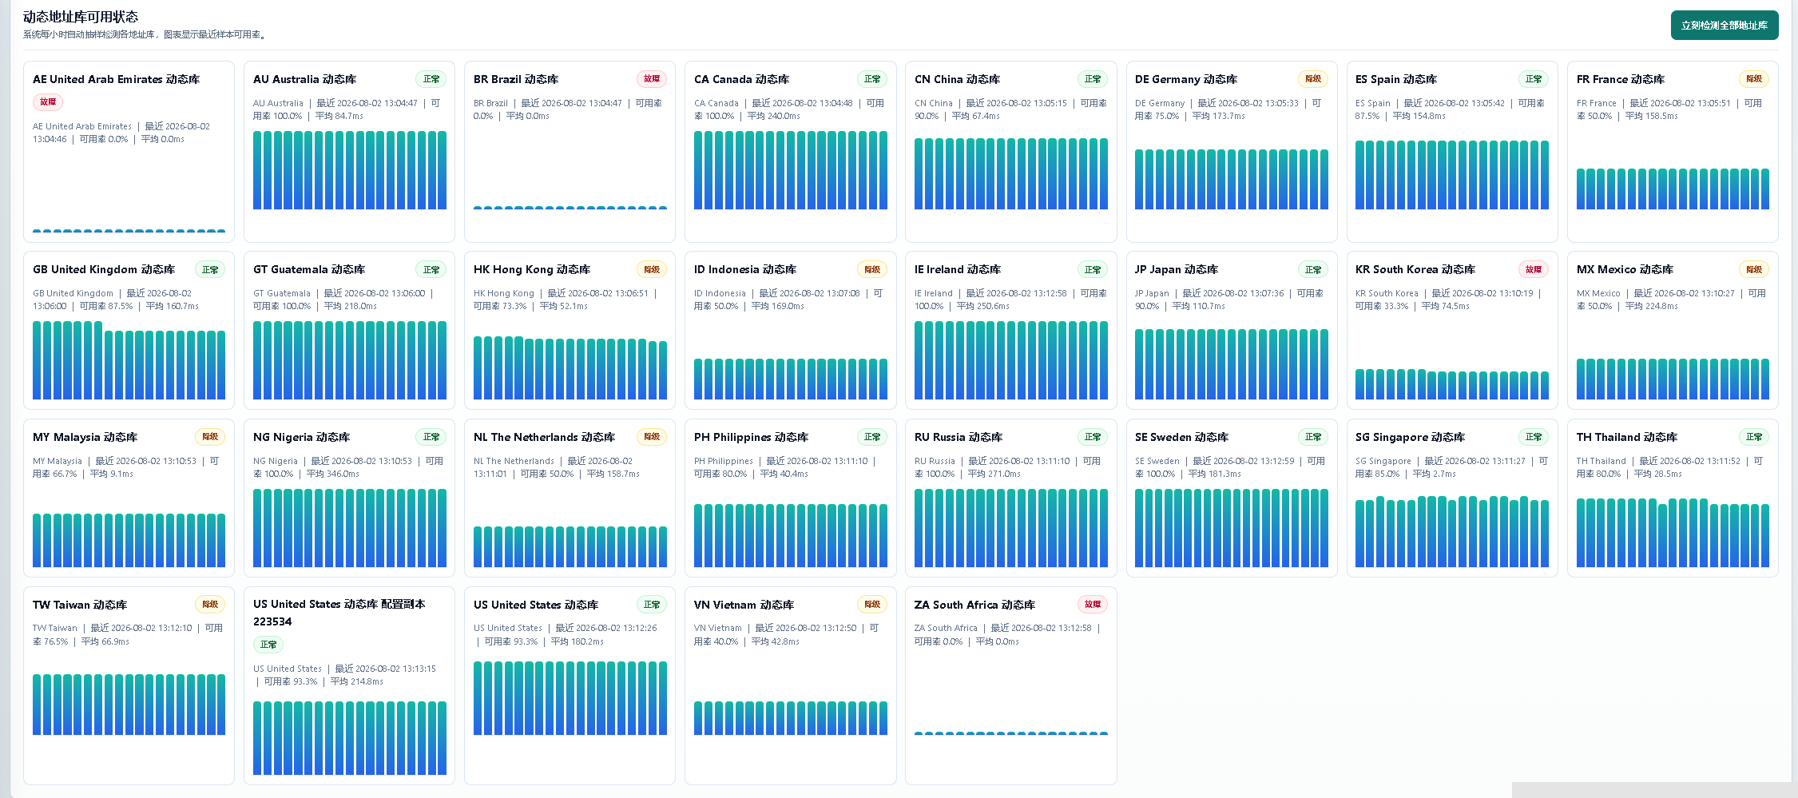Click the RU Russia availability bar chart

(x=1011, y=528)
